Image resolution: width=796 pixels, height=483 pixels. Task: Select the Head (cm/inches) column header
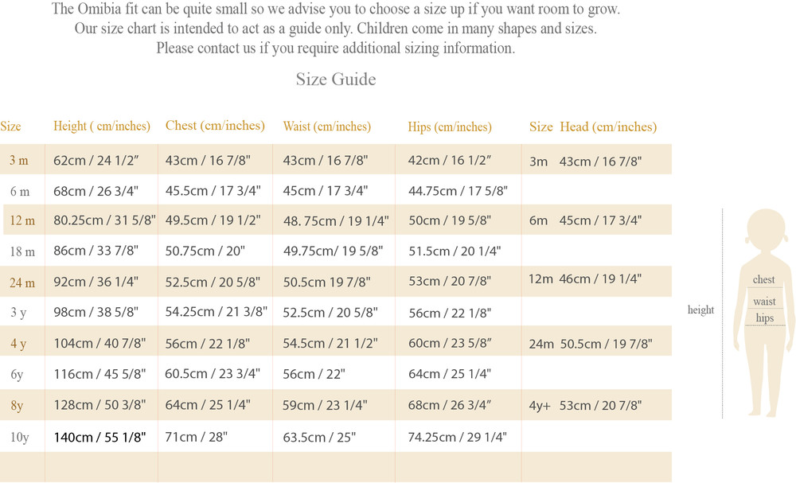tap(608, 127)
